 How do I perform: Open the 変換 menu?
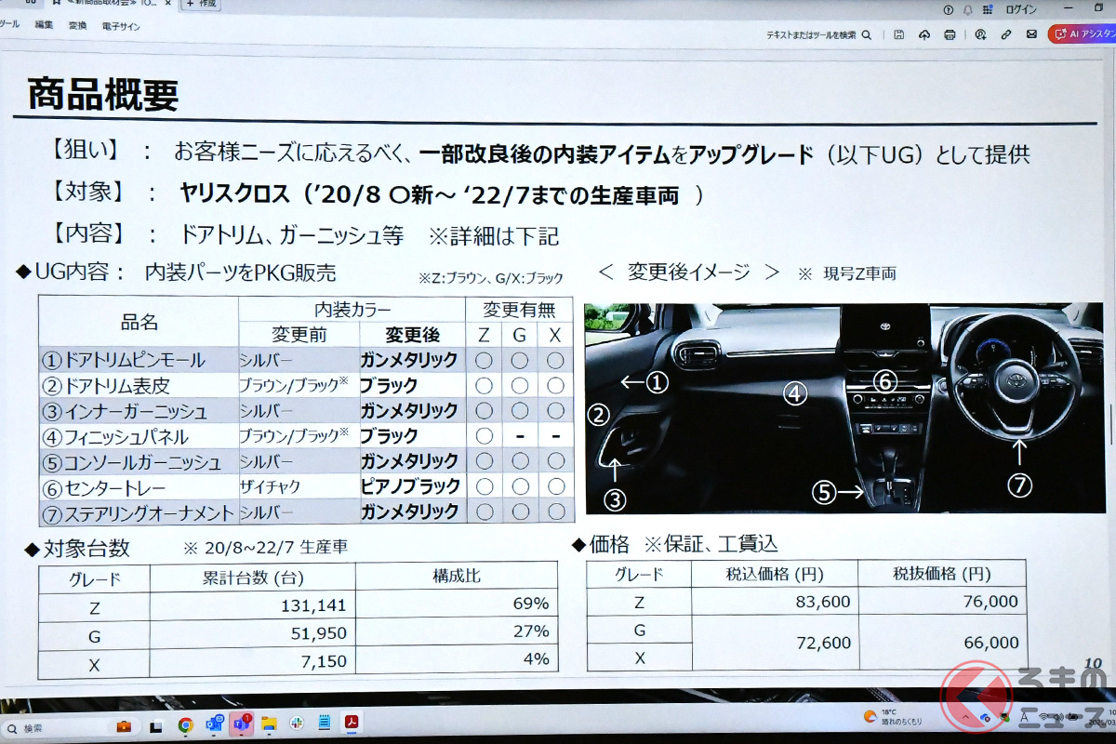(x=77, y=26)
